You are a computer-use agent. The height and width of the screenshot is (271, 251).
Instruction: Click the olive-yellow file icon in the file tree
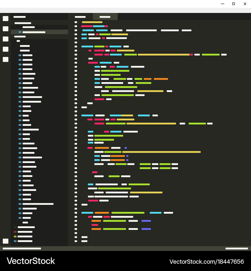click(15, 236)
